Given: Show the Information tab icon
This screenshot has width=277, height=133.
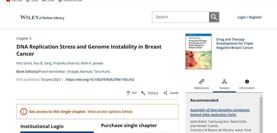Looking at the screenshot, I should (247, 82).
